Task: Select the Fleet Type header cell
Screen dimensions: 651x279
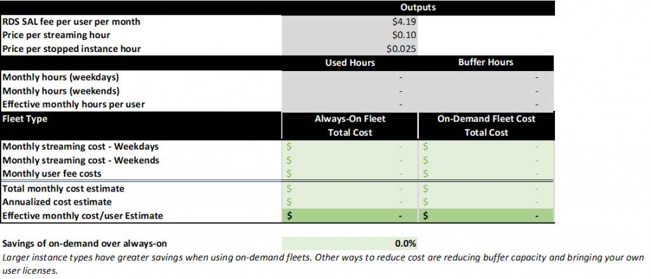Action: (140, 126)
